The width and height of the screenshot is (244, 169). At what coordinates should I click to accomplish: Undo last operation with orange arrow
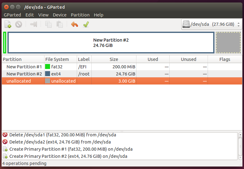(75, 25)
